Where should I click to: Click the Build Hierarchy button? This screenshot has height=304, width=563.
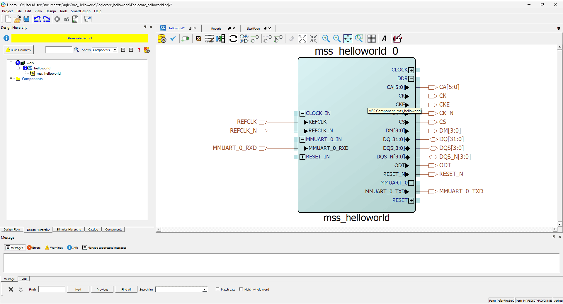click(19, 50)
